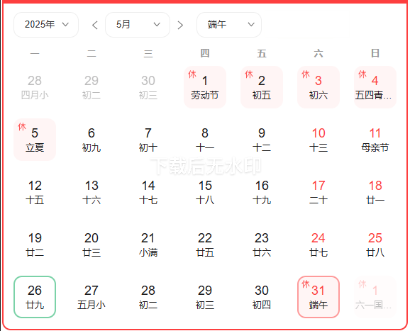
Task: Open the 2025年 year dropdown
Action: (46, 25)
